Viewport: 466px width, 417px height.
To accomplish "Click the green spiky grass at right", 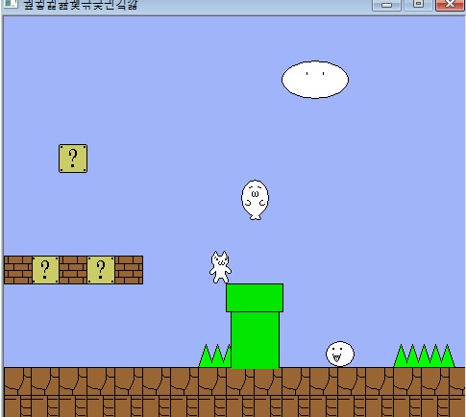I will click(x=424, y=356).
